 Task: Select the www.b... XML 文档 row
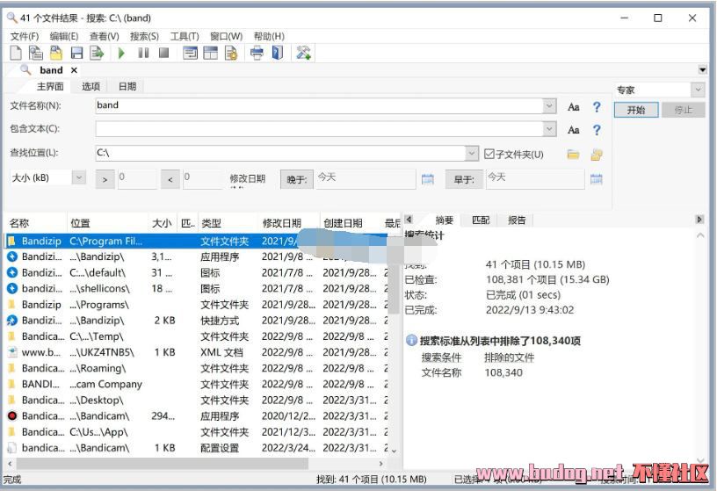coord(196,352)
